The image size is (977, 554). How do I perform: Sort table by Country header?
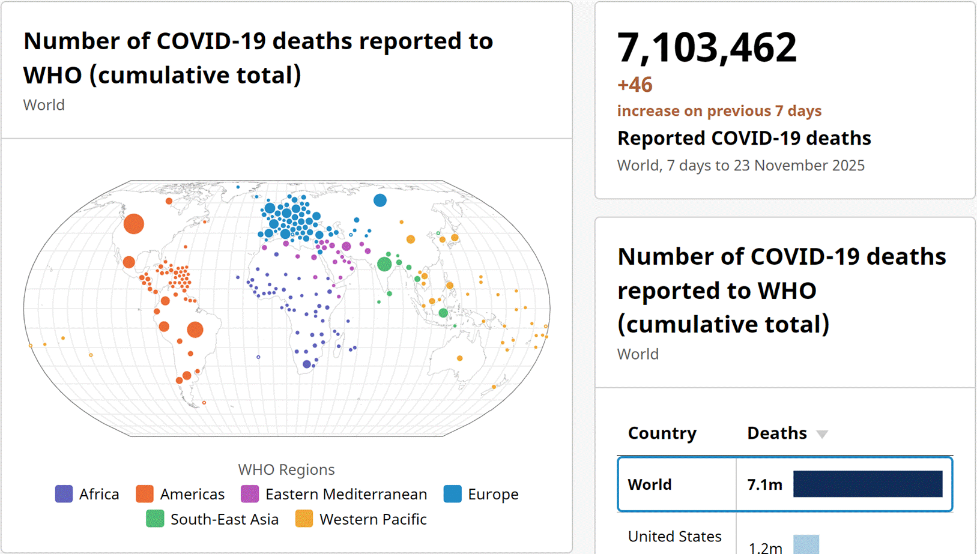662,433
